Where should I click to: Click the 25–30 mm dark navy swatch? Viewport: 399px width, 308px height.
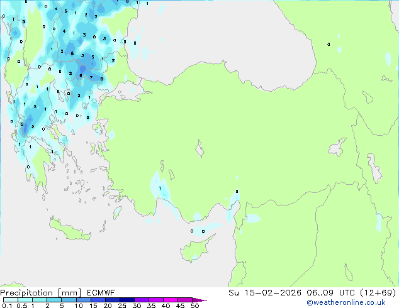click(126, 300)
